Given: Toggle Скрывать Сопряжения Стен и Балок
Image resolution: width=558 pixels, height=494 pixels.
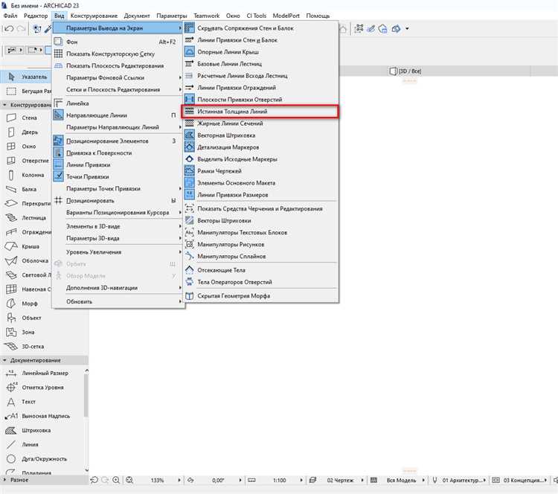Looking at the screenshot, I should [260, 28].
